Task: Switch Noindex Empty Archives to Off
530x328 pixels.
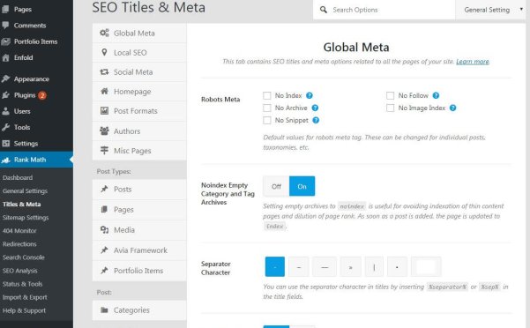Action: pos(276,186)
